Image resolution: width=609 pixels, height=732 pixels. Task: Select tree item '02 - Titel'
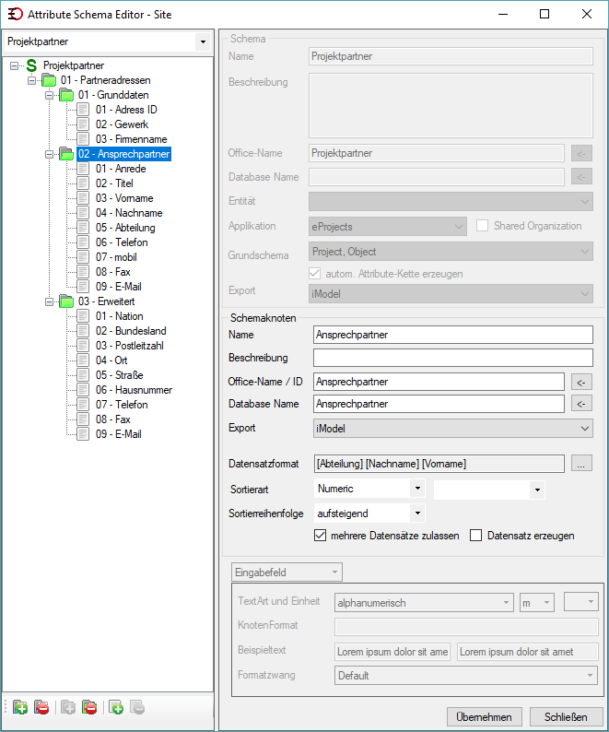point(114,183)
